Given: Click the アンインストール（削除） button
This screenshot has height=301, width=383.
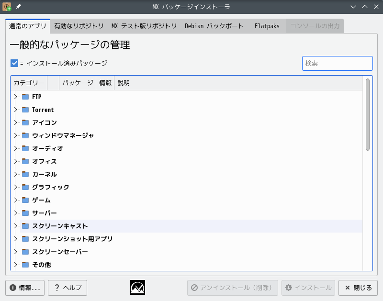Looking at the screenshot, I should [x=233, y=288].
